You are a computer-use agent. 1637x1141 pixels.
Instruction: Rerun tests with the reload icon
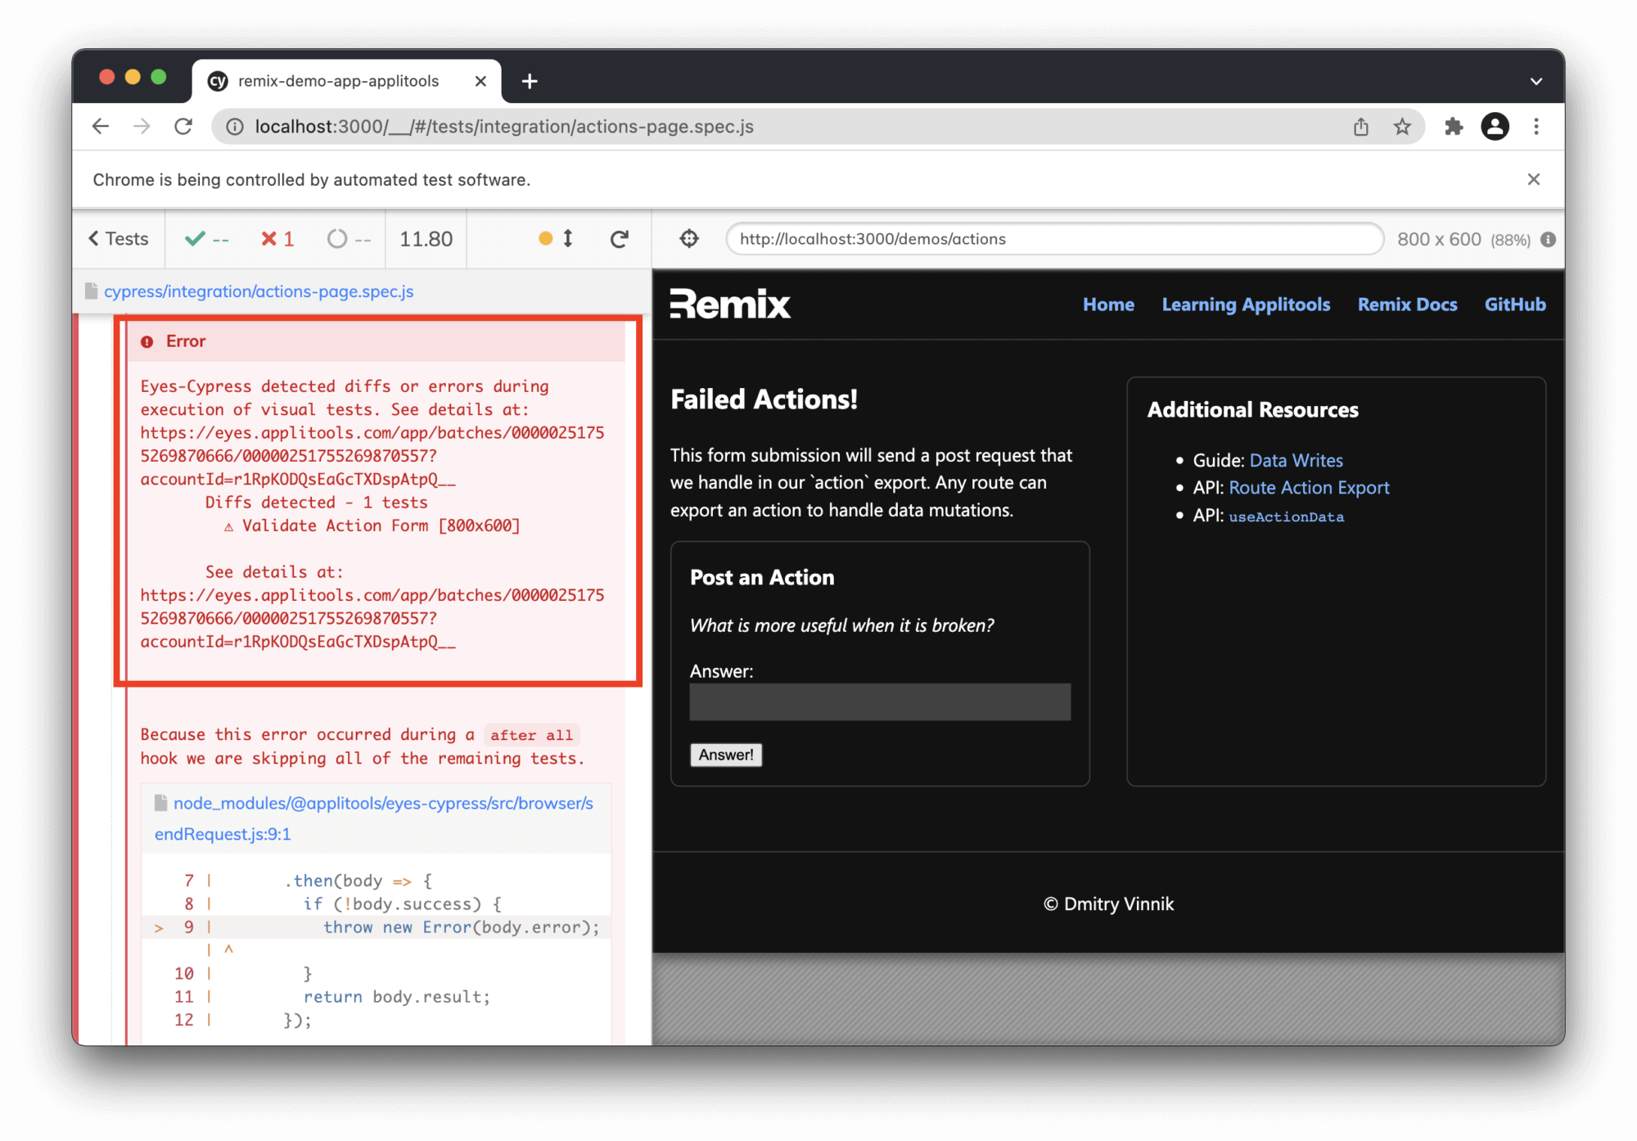click(x=620, y=238)
